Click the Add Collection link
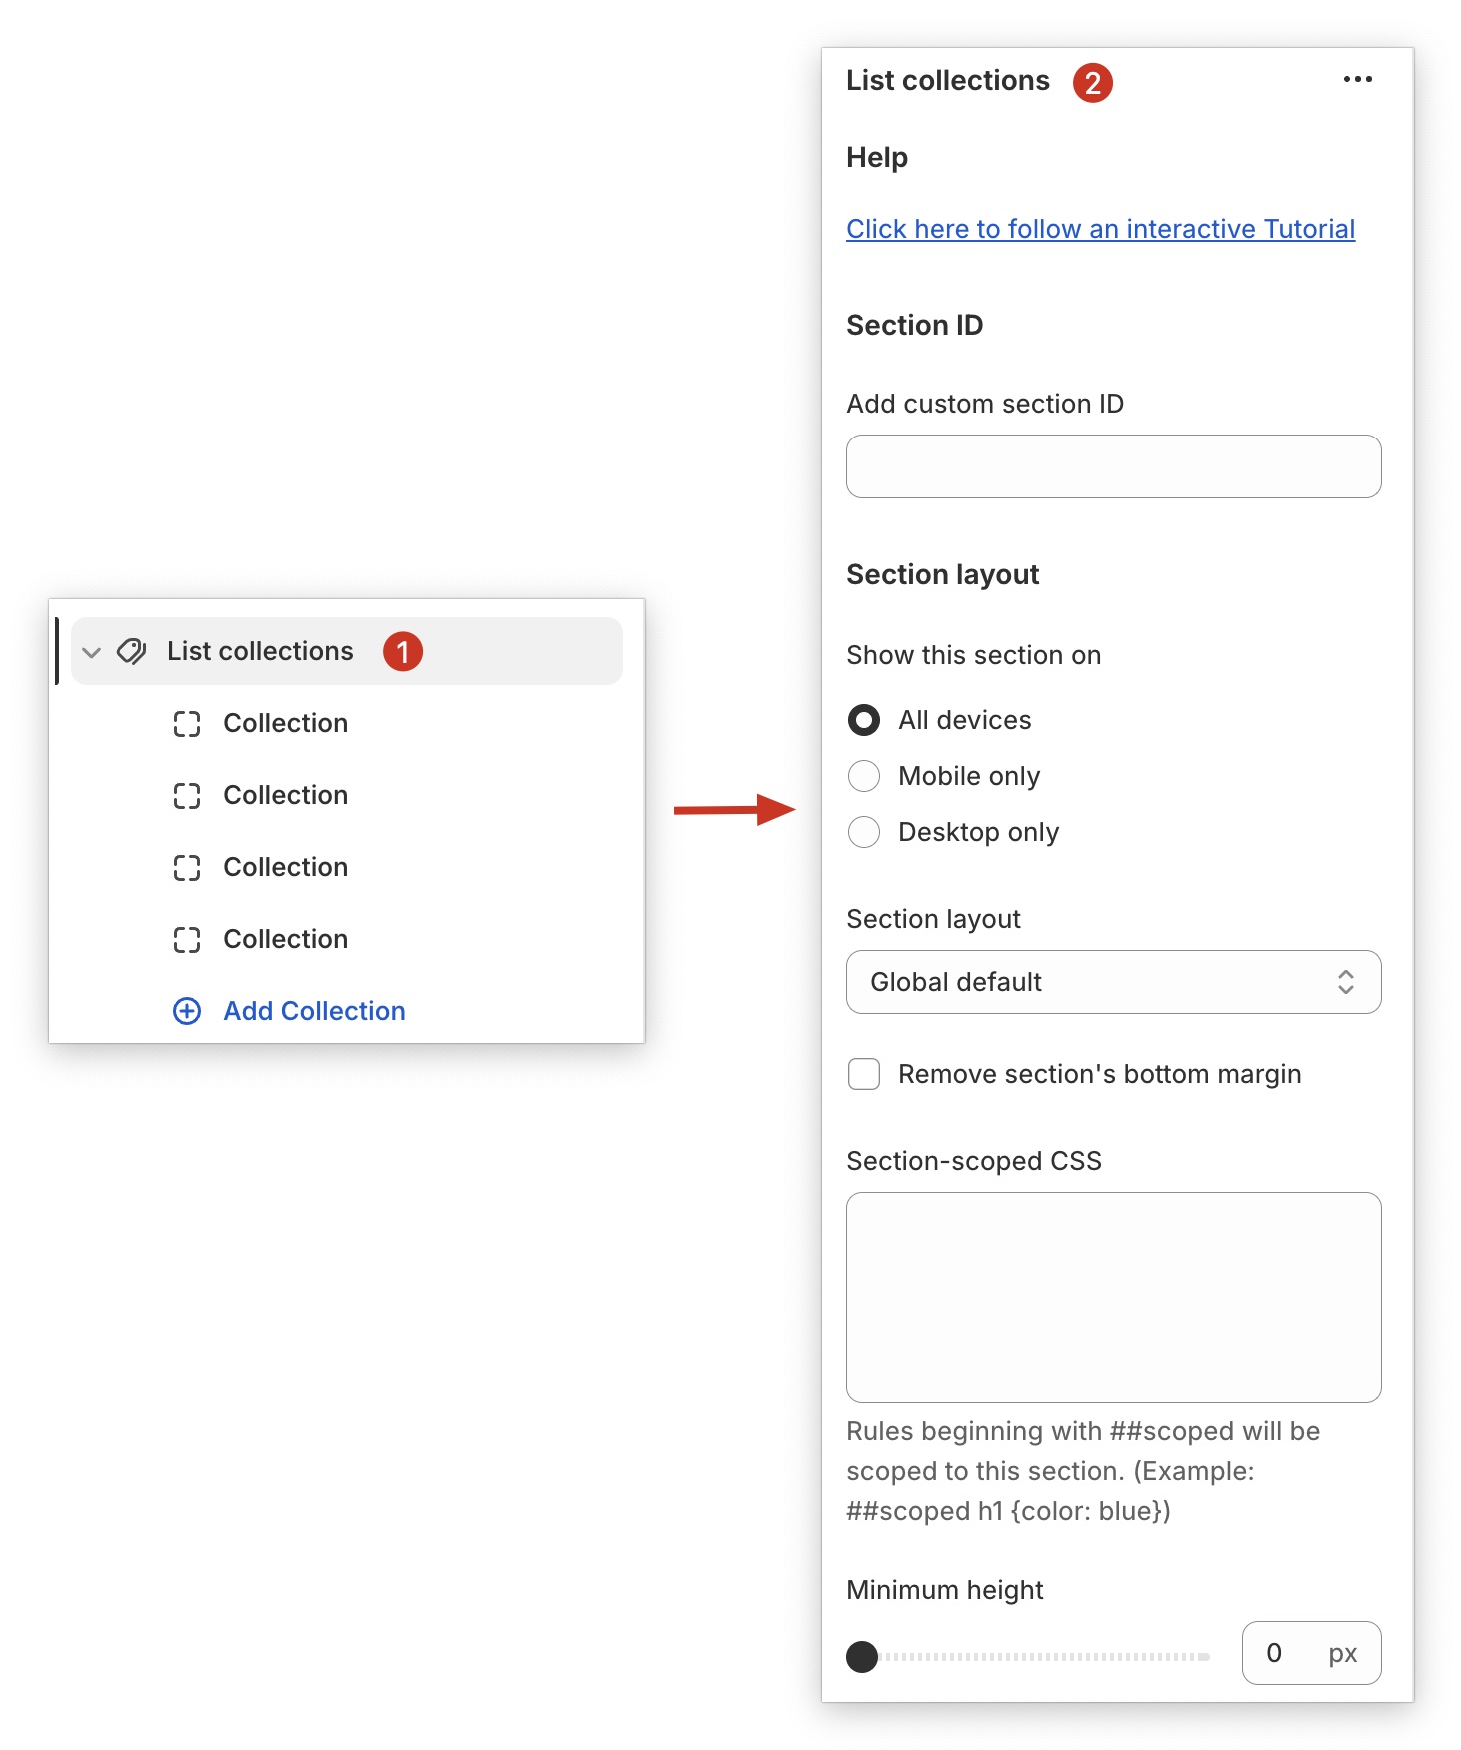This screenshot has width=1461, height=1750. click(x=314, y=1011)
